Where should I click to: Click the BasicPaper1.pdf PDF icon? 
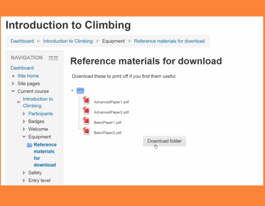[87, 122]
